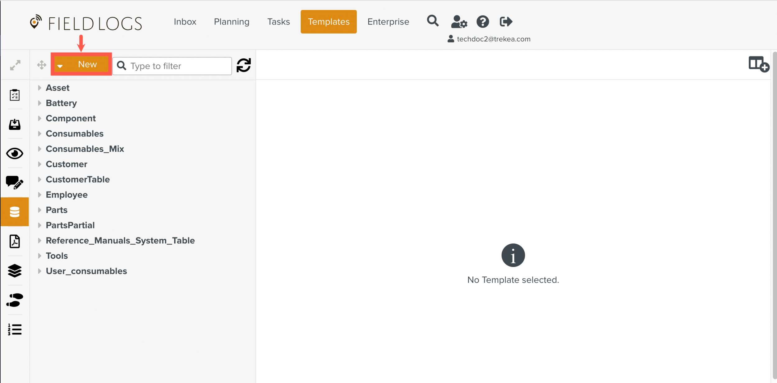Expand the Reference_Manuals_System_Table node
Screen dimensions: 777x383
click(39, 240)
